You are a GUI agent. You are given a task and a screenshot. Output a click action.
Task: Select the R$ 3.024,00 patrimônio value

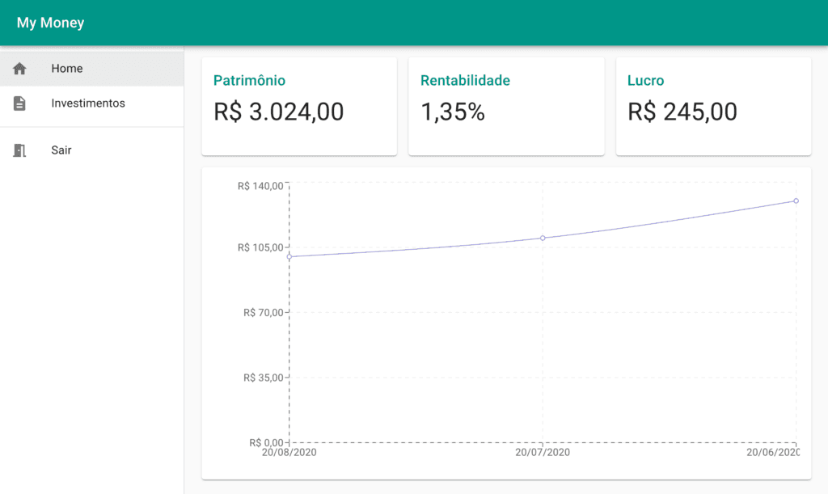click(279, 112)
